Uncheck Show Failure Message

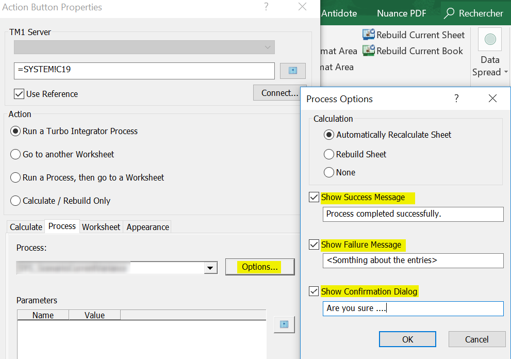314,244
